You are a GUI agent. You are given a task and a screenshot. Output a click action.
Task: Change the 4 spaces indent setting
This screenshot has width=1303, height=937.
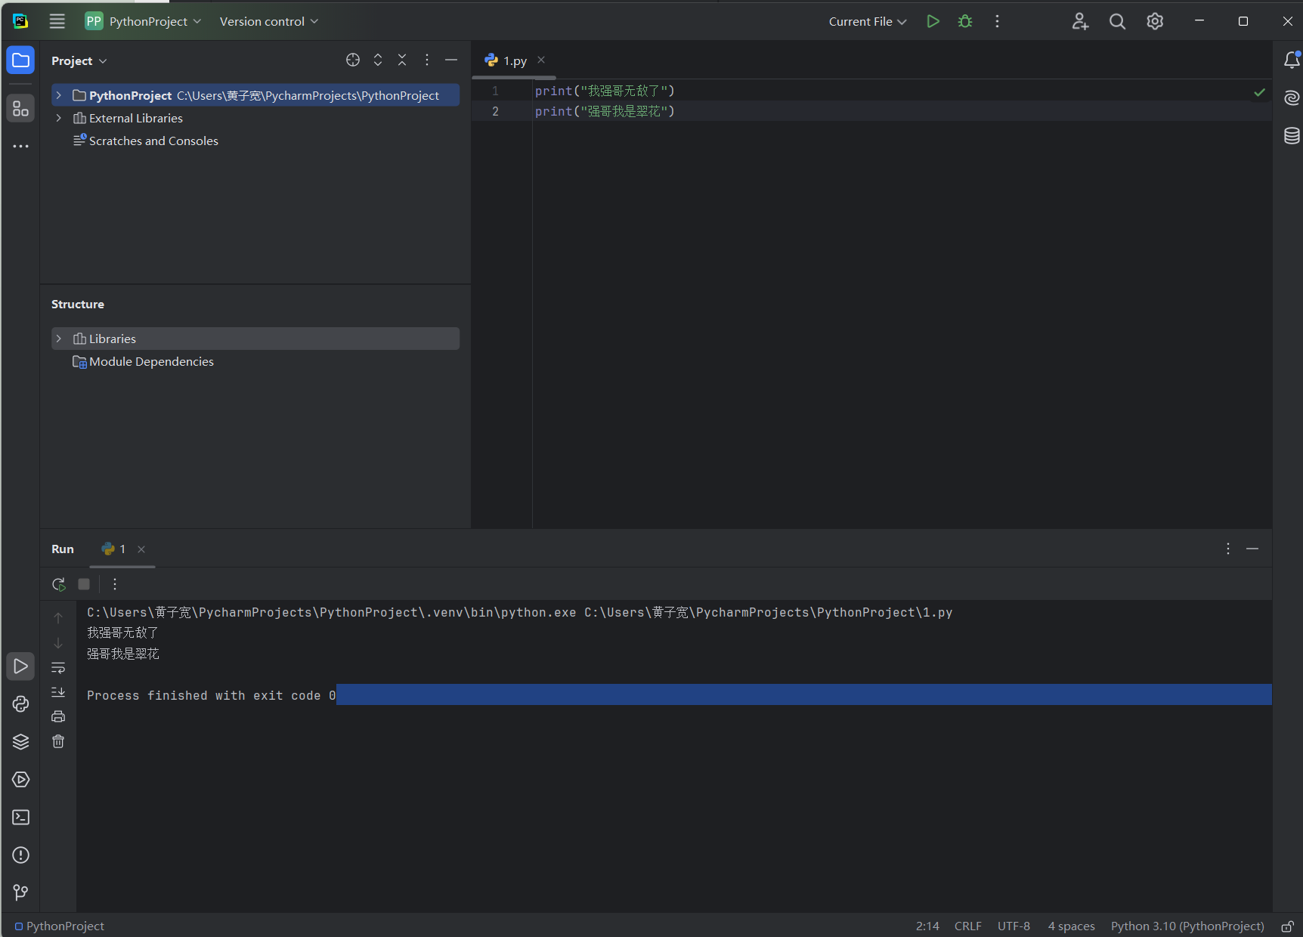click(1071, 926)
